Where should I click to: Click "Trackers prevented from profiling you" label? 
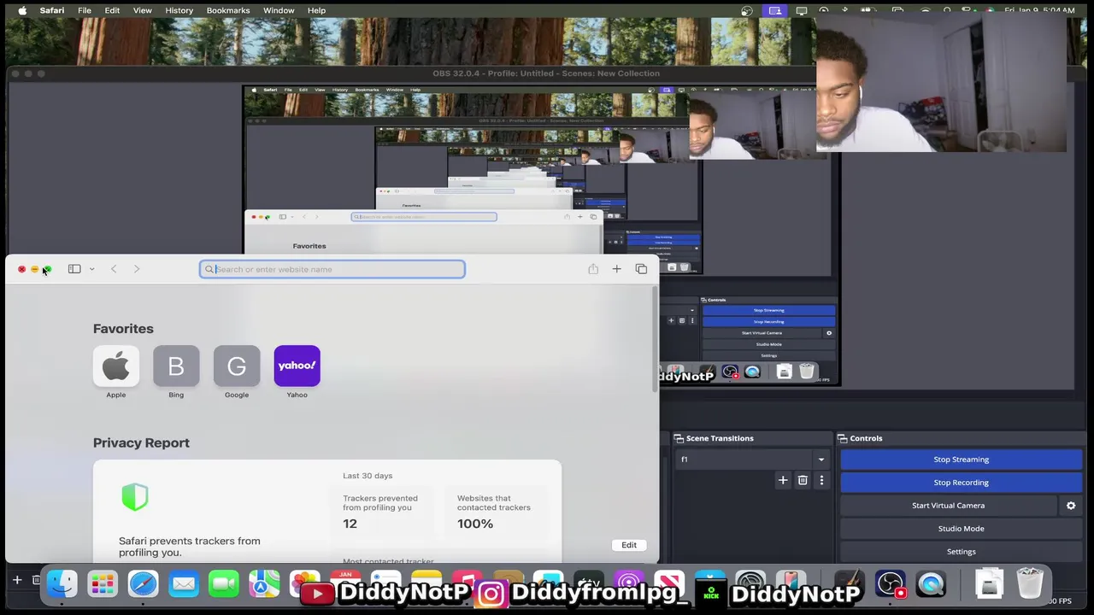point(380,503)
